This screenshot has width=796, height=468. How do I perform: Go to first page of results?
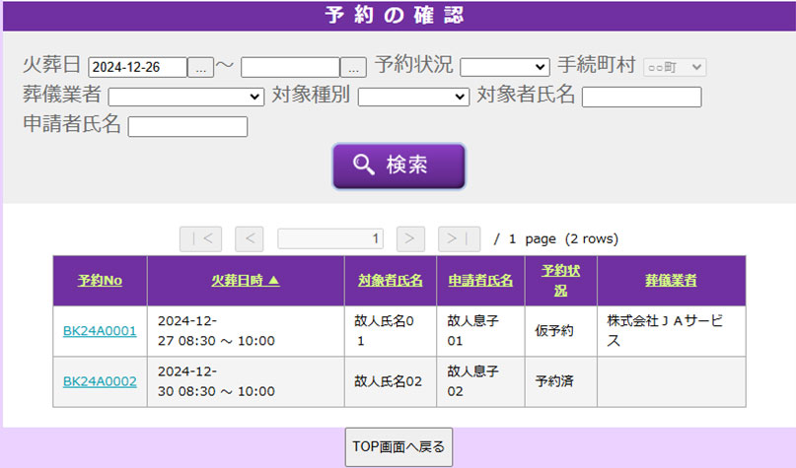coord(200,238)
